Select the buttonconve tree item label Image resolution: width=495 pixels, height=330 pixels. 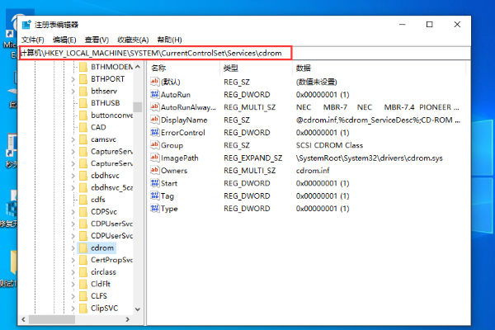pyautogui.click(x=111, y=115)
